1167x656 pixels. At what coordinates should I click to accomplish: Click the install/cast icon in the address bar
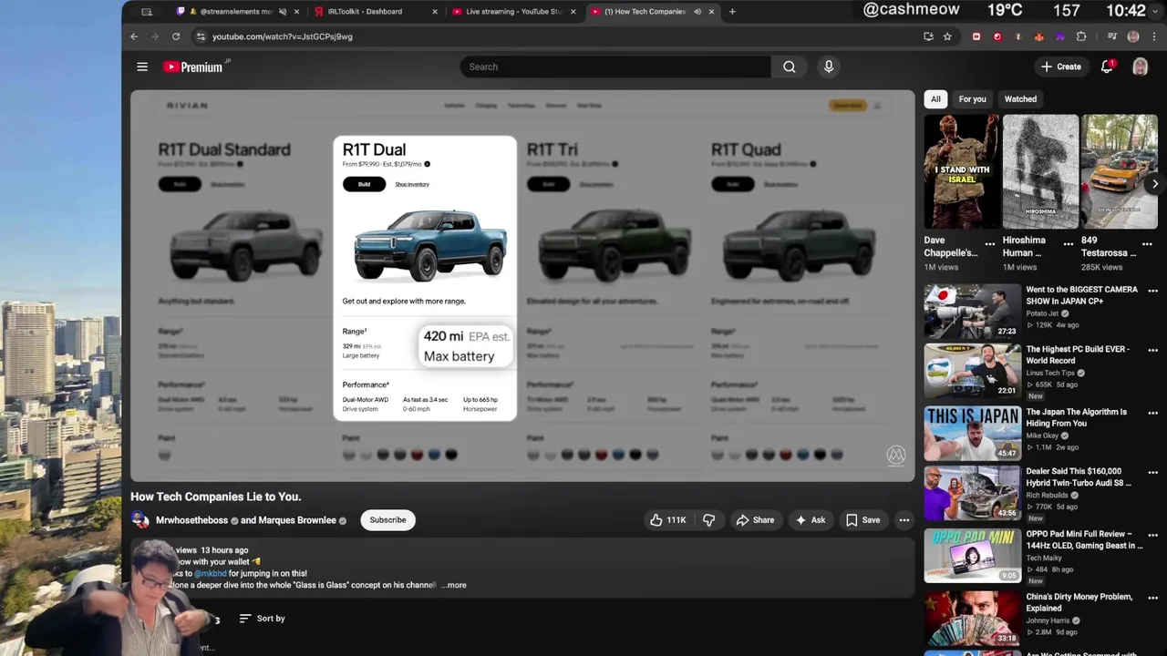pyautogui.click(x=928, y=36)
